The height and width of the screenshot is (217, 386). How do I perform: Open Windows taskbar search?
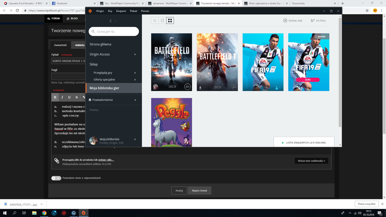point(14,213)
